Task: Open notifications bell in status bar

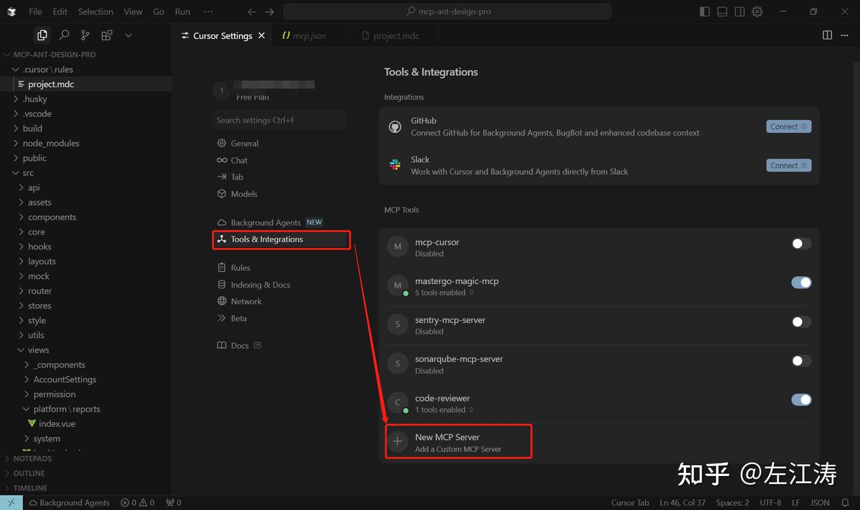Action: (x=845, y=503)
